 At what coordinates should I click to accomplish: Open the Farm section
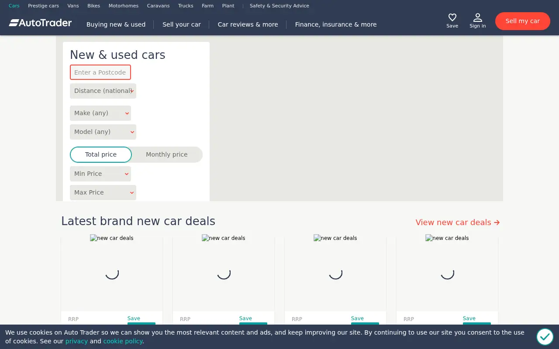tap(208, 6)
